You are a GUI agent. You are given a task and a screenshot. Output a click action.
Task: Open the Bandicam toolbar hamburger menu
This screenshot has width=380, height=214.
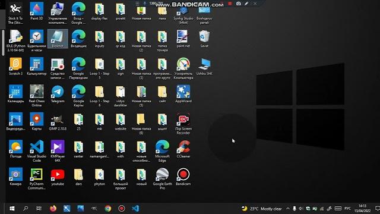click(x=137, y=4)
